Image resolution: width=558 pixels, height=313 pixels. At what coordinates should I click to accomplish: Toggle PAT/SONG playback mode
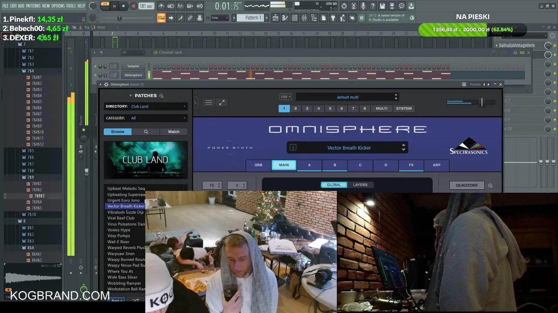[105, 6]
